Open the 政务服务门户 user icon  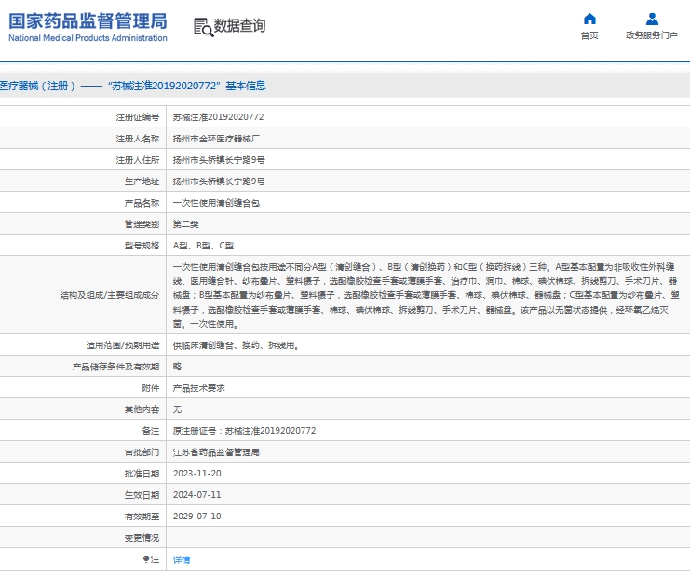(652, 19)
